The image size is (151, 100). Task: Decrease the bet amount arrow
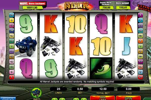(76, 99)
